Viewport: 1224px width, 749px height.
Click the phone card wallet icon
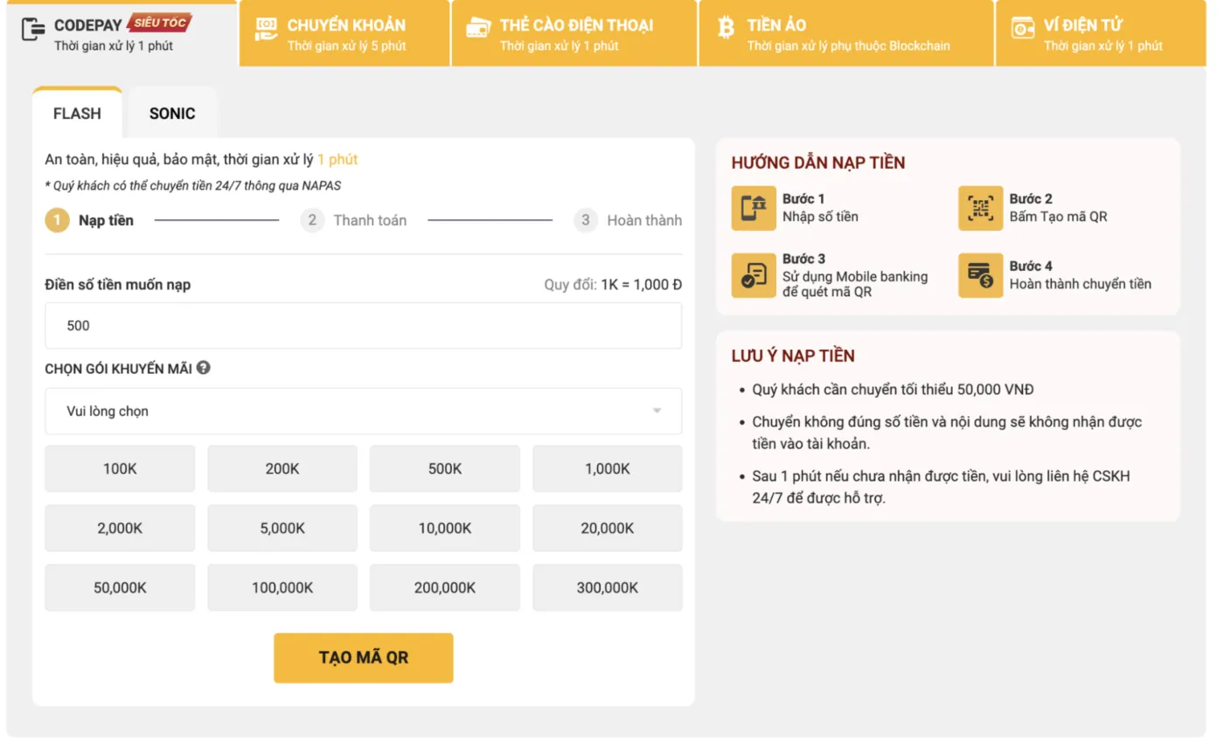click(478, 29)
